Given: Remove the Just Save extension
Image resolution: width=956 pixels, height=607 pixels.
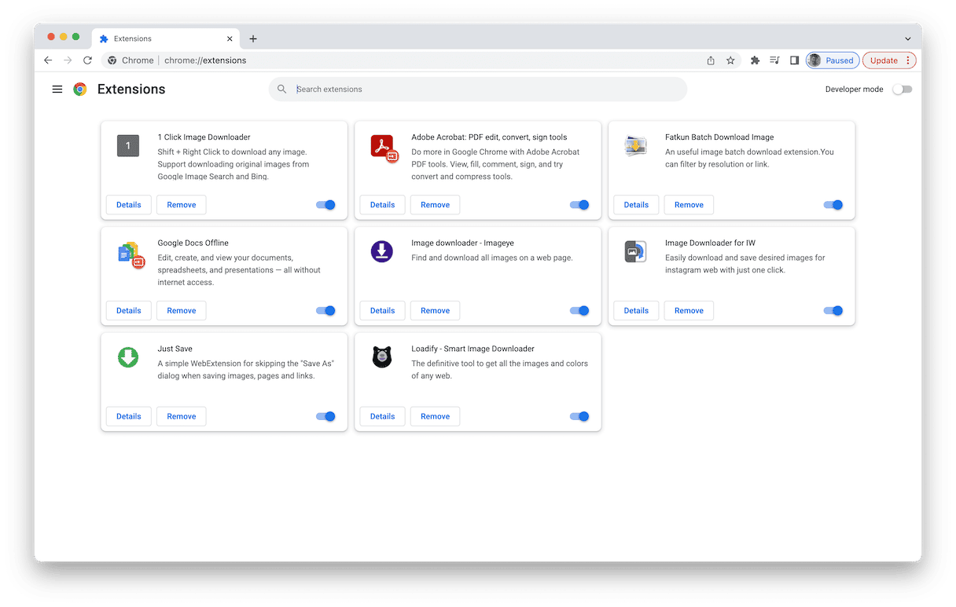Looking at the screenshot, I should point(182,417).
